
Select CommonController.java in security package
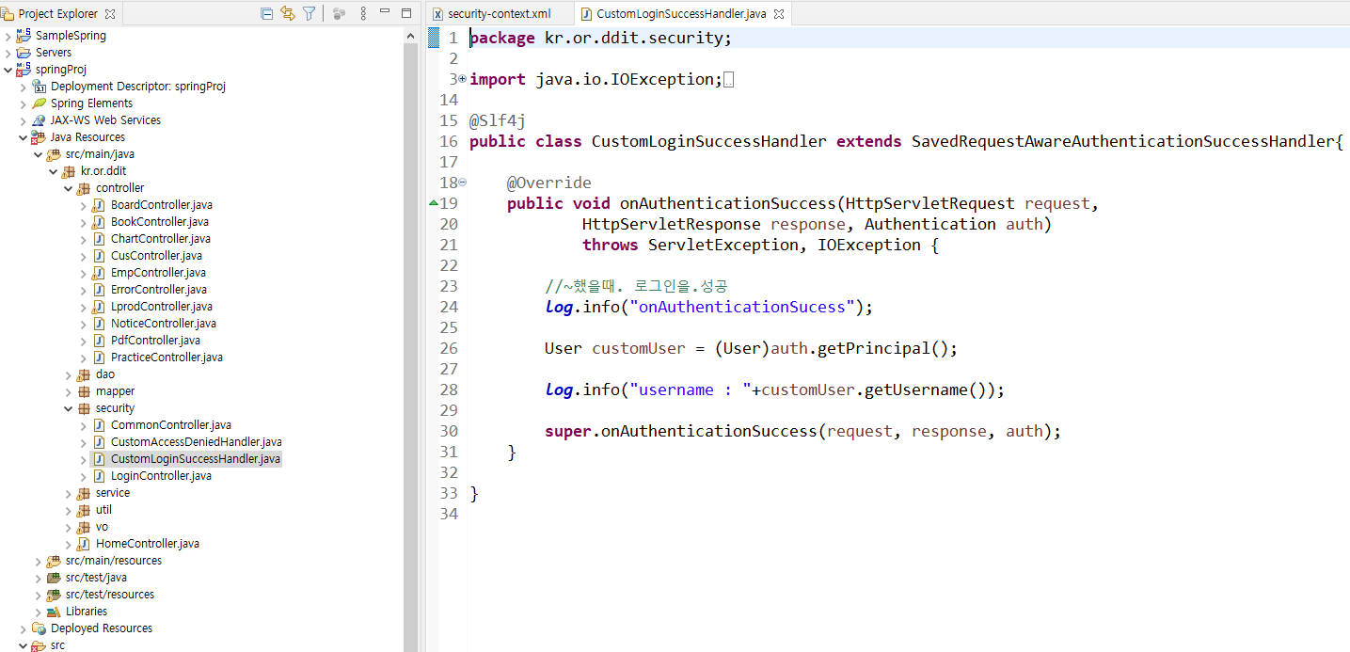pyautogui.click(x=171, y=425)
